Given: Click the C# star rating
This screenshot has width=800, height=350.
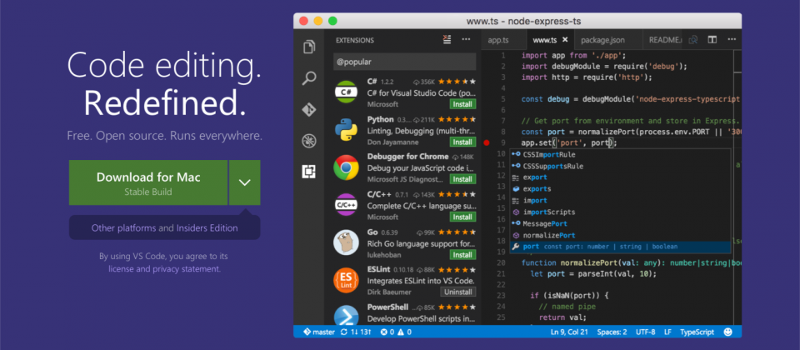Looking at the screenshot, I should [456, 82].
